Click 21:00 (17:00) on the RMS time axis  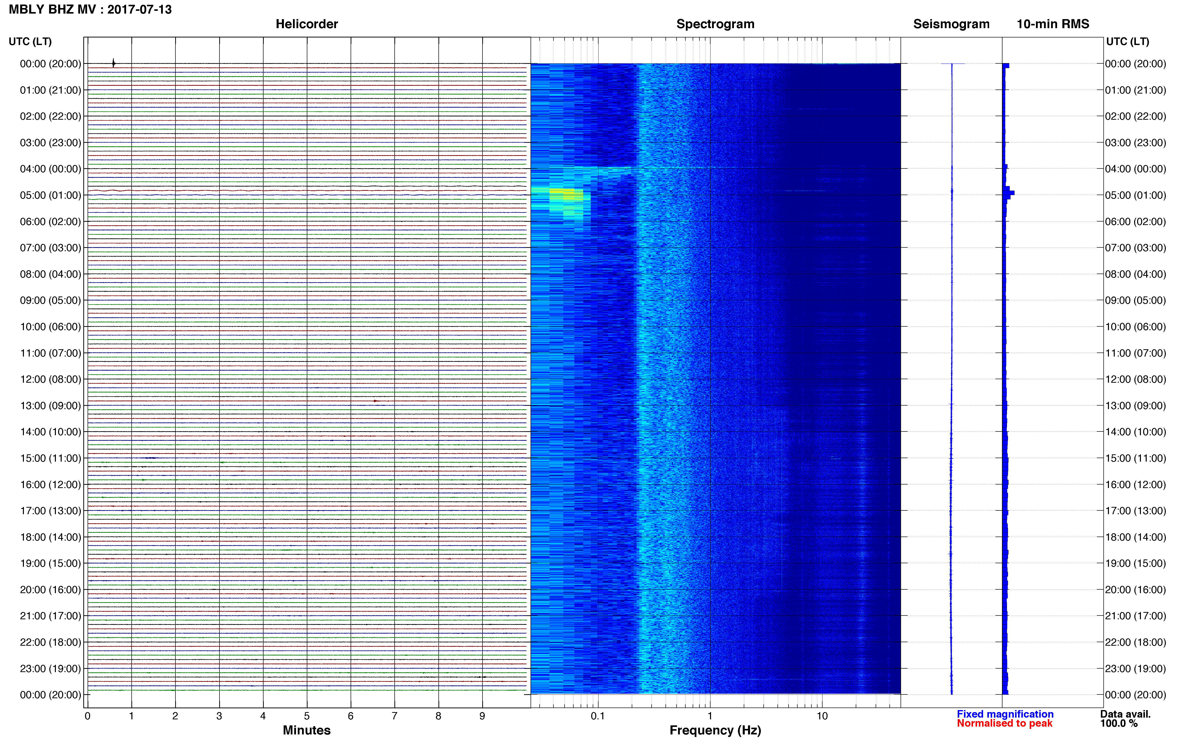point(1135,616)
